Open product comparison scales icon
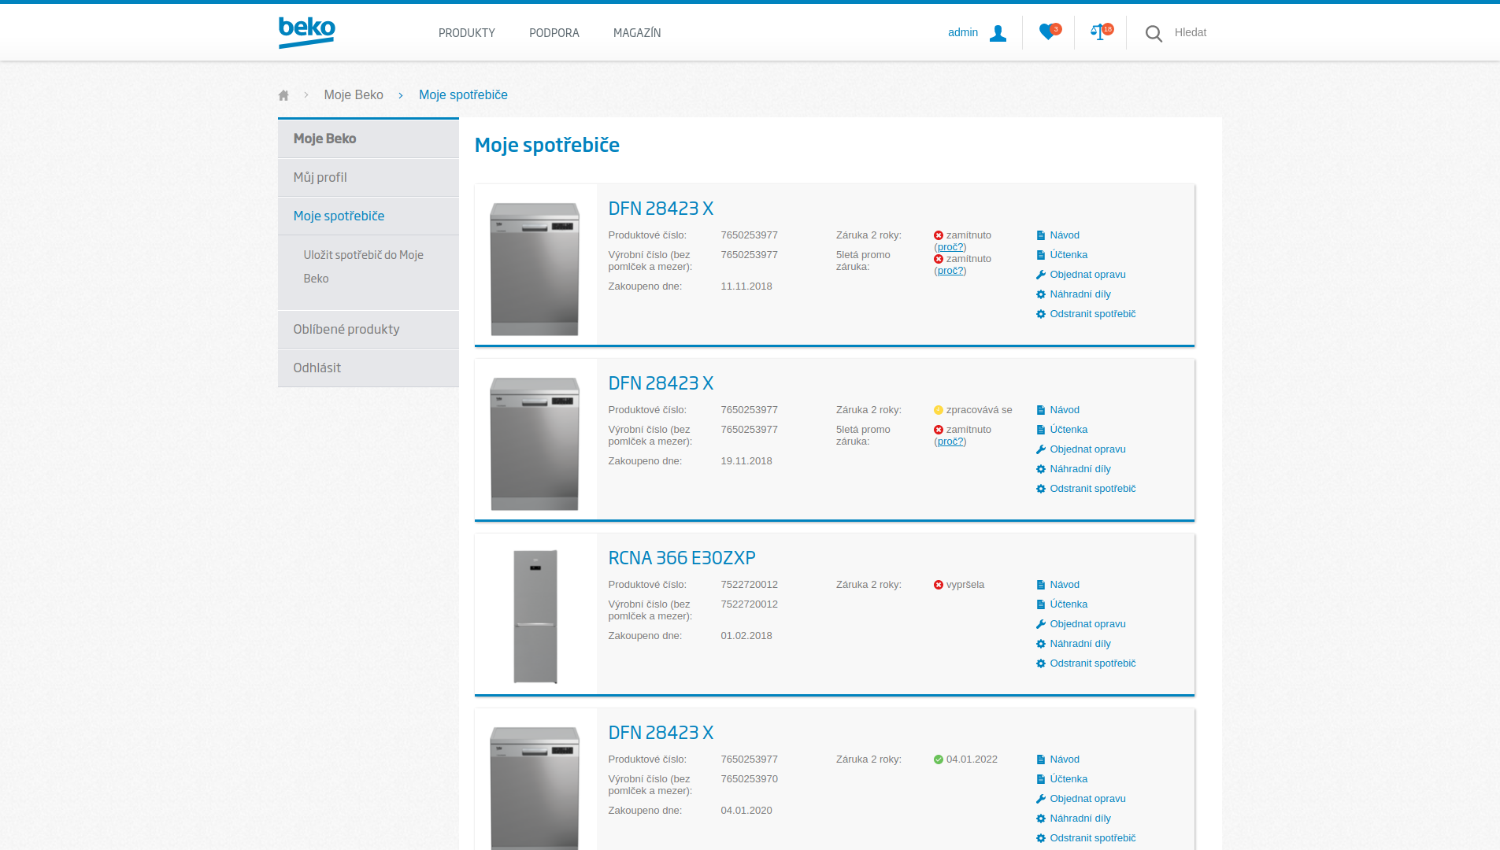This screenshot has width=1500, height=850. (1101, 31)
